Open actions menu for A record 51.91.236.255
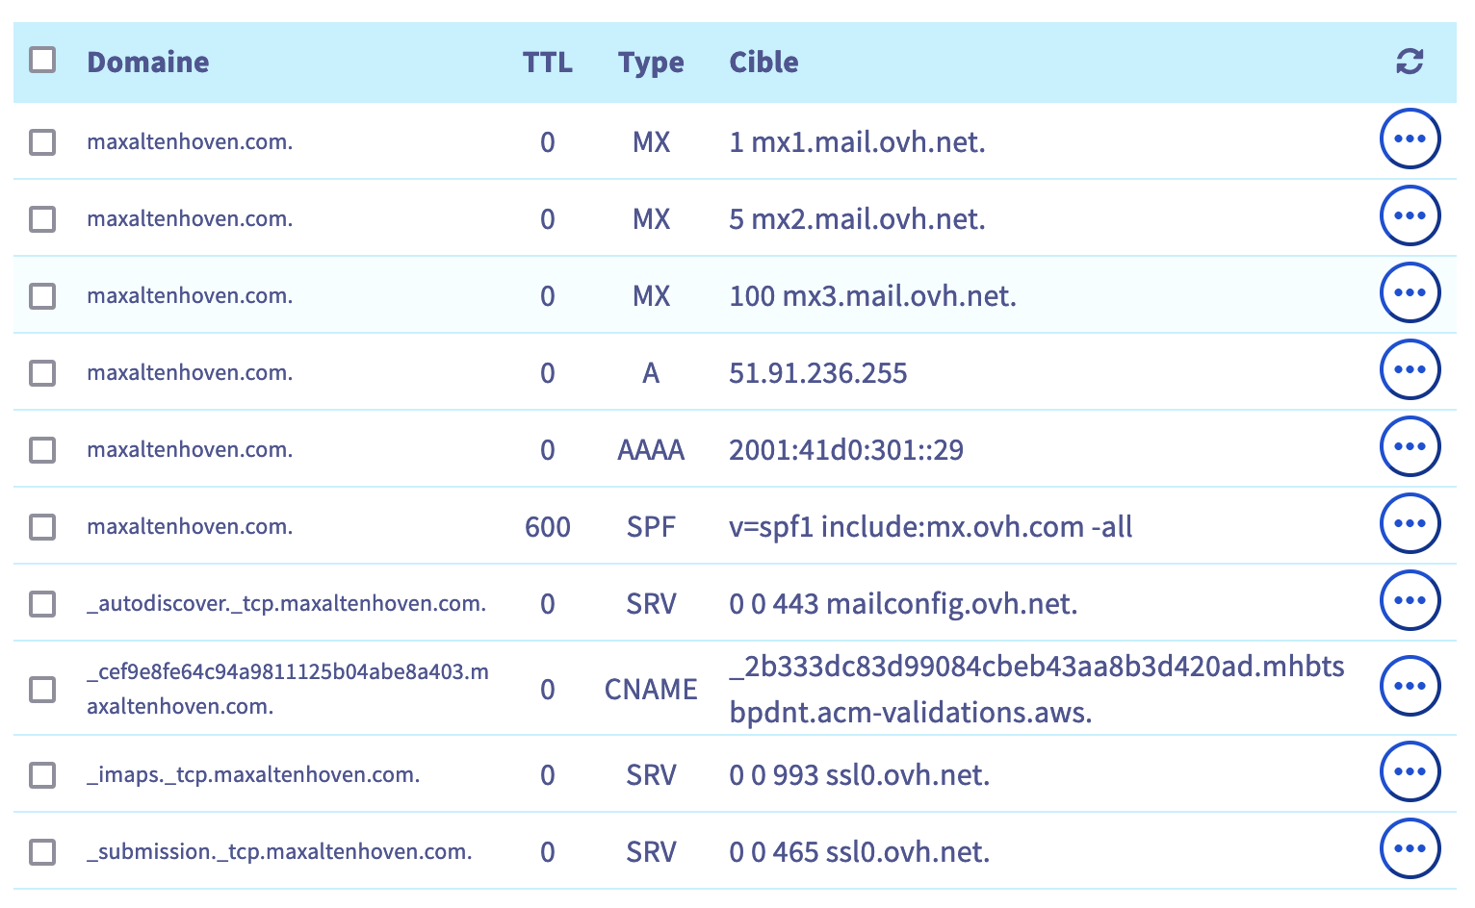This screenshot has height=908, width=1475. [1410, 369]
